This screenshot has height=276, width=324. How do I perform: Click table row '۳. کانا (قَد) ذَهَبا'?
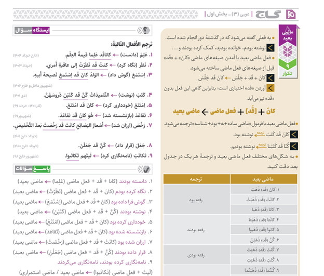click(264, 209)
